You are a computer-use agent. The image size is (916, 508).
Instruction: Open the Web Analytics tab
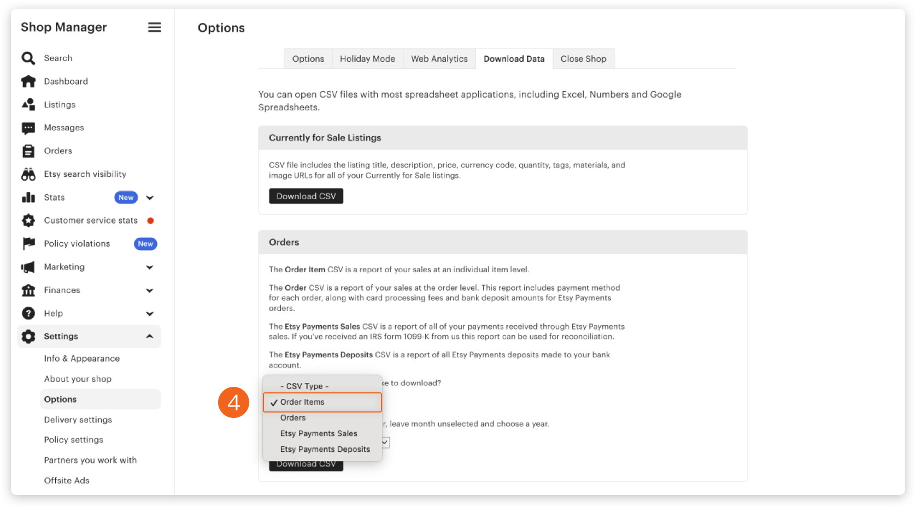(439, 59)
